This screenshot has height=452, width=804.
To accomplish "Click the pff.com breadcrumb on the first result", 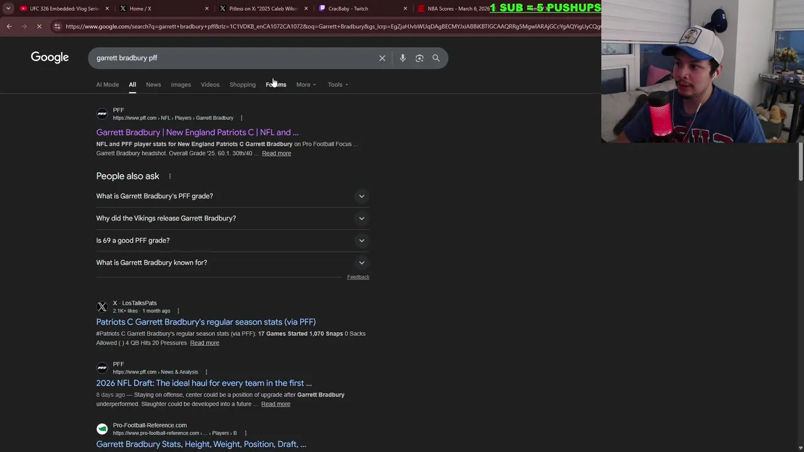I will click(x=173, y=118).
